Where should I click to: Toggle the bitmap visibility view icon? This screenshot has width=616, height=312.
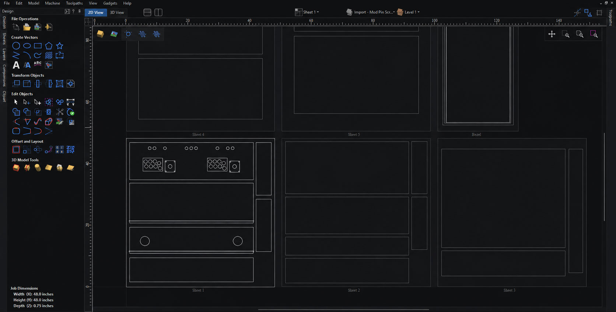(x=114, y=34)
